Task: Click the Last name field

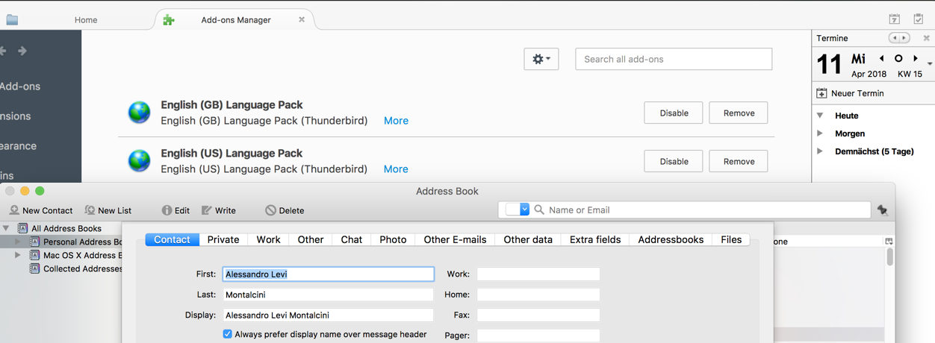Action: pyautogui.click(x=328, y=295)
